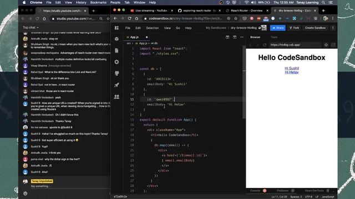Open the Live collaboration people icon
This screenshot has height=199, width=355.
point(116,97)
